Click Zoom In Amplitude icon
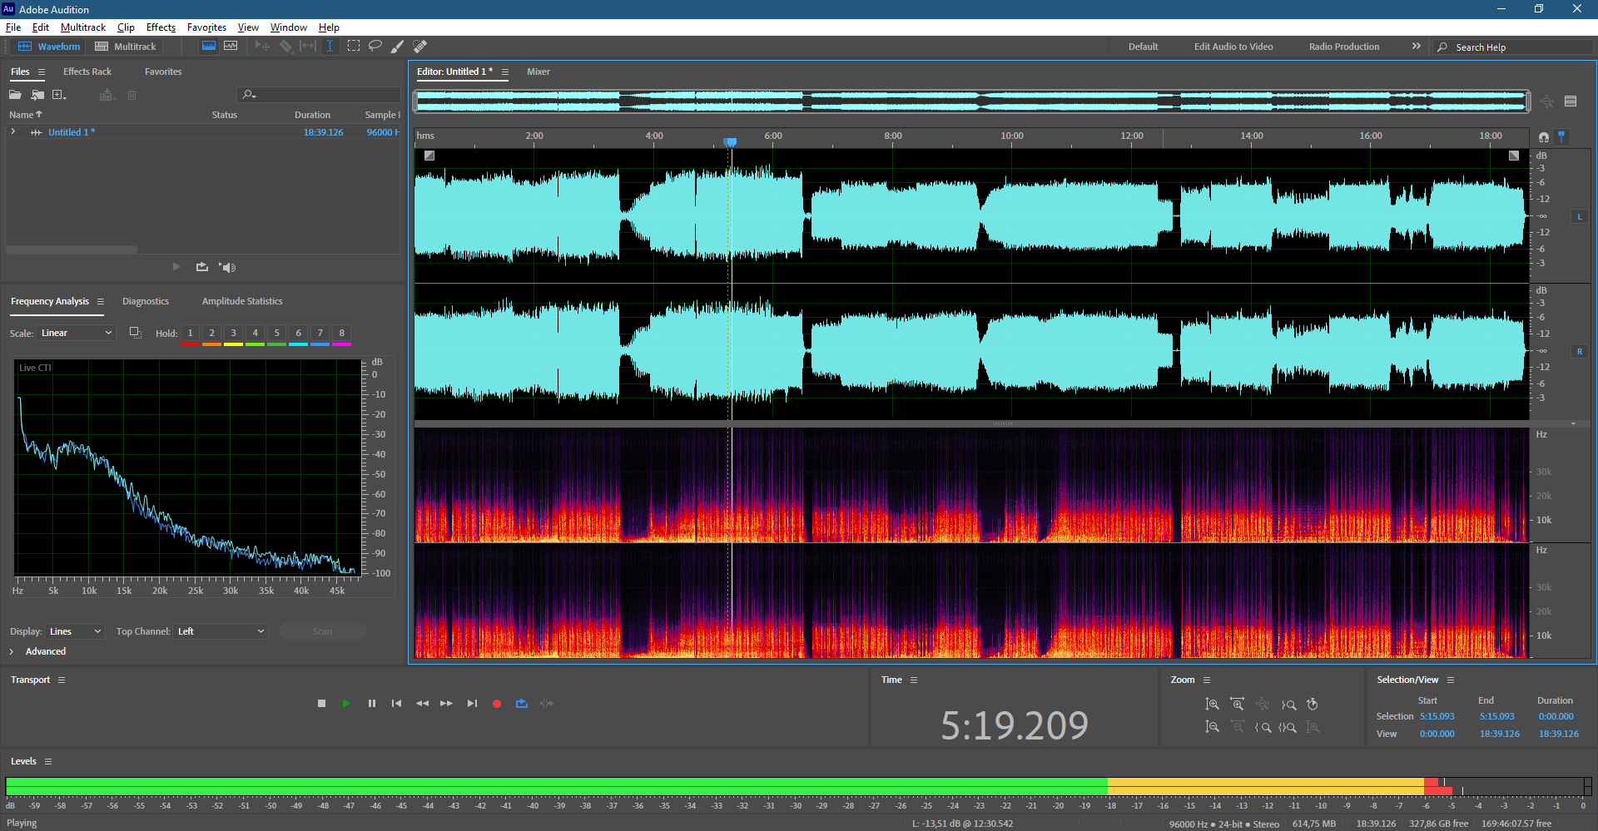 pyautogui.click(x=1213, y=705)
